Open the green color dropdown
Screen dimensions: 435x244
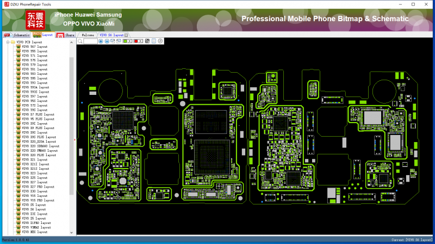(129, 41)
